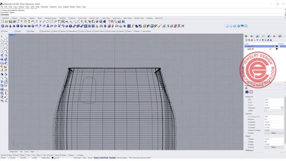Toggle the End osnap checkbox
286x161 pixels.
click(x=2, y=155)
